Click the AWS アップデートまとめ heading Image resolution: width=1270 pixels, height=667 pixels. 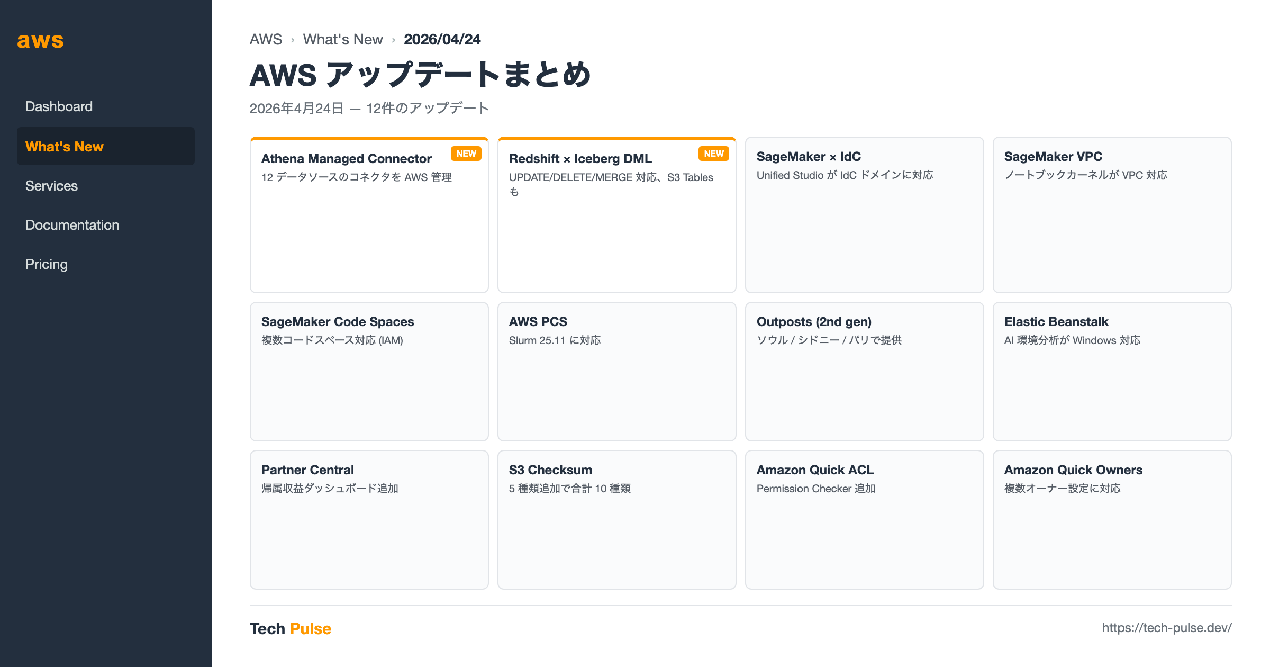pos(420,75)
